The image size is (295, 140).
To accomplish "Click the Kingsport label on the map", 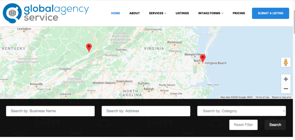I will point(65,69).
